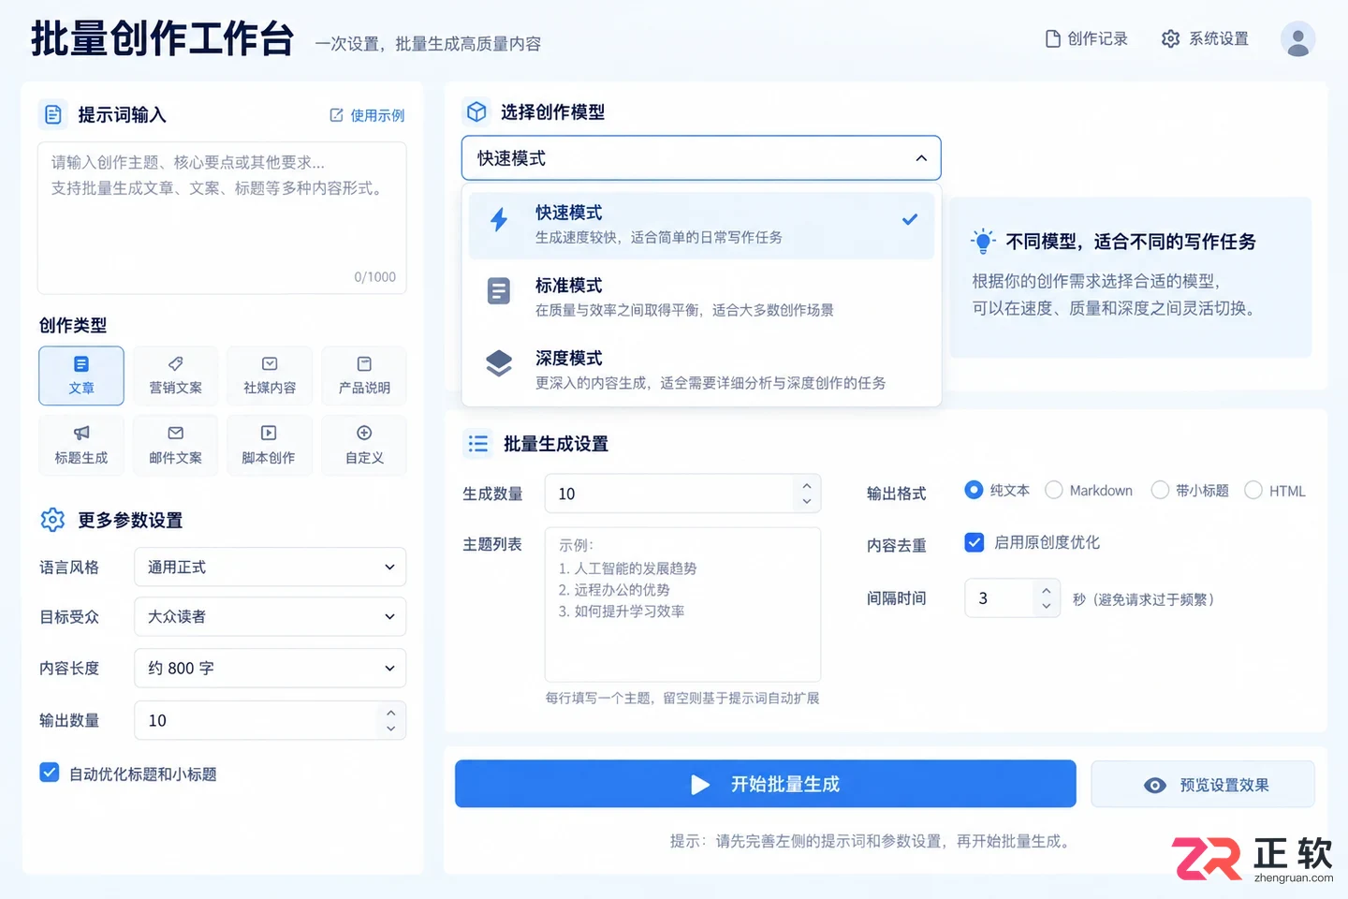1348x899 pixels.
Task: Click 预览设置效果 button
Action: [x=1203, y=785]
